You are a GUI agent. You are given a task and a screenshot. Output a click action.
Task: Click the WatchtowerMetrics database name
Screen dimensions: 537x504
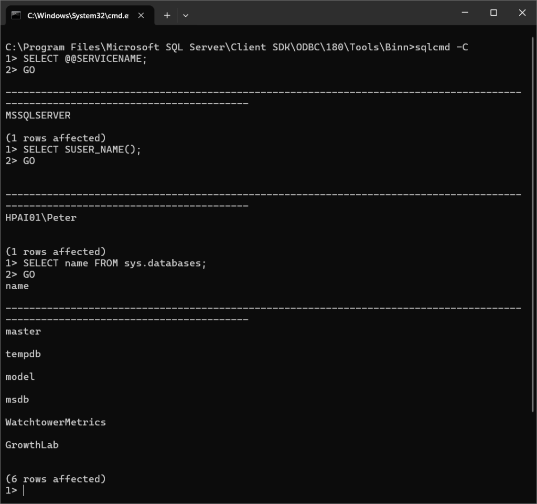pos(56,422)
